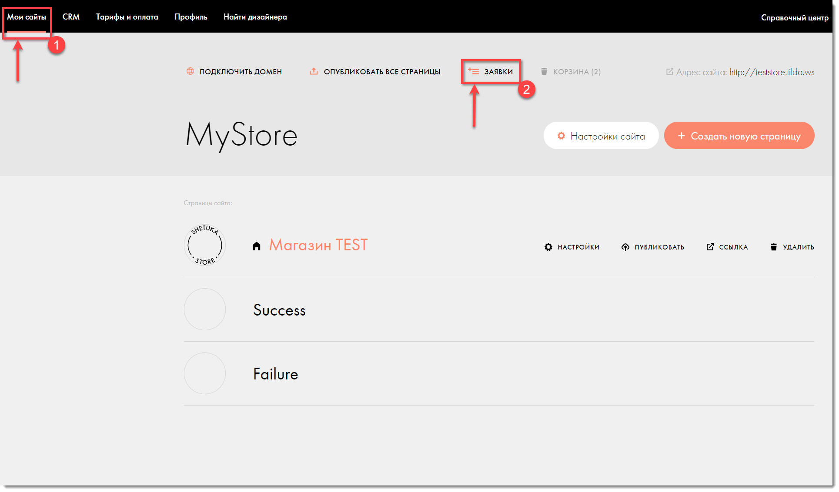The width and height of the screenshot is (839, 492).
Task: Click the external link icon for Ссылка
Action: [x=710, y=246]
